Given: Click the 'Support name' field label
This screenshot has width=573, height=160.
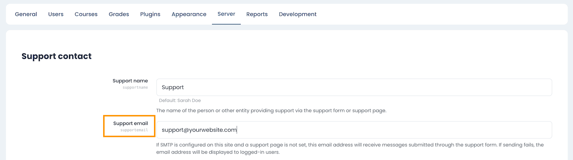Looking at the screenshot, I should coord(130,81).
